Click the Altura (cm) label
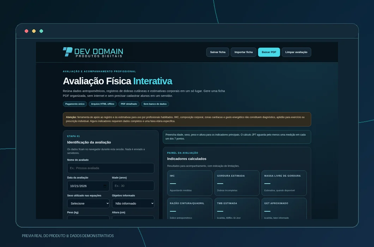 point(119,212)
